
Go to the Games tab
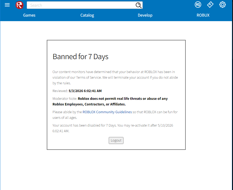click(29, 15)
